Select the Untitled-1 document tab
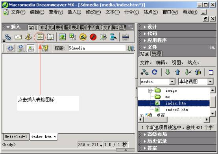The height and width of the screenshot is (154, 218). point(16,137)
